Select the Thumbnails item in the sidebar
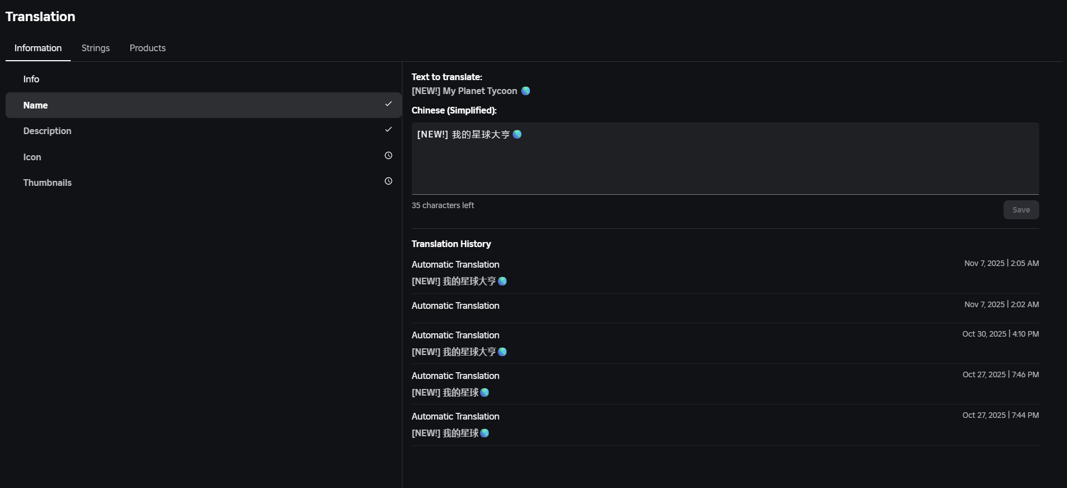Image resolution: width=1067 pixels, height=488 pixels. click(x=204, y=183)
